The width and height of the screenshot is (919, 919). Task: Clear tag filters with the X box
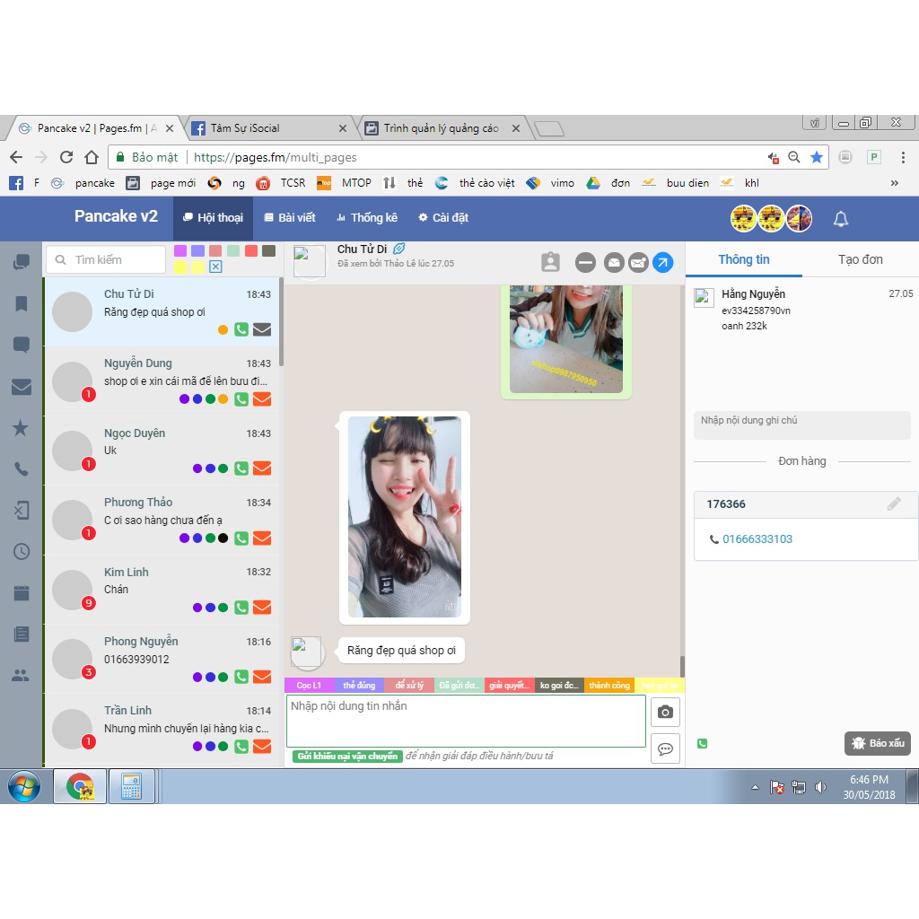point(215,267)
